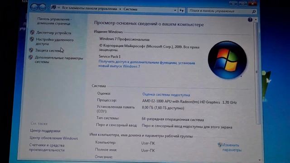Click the Forward navigation arrow button
Image resolution: width=290 pixels, height=163 pixels.
(42, 7)
